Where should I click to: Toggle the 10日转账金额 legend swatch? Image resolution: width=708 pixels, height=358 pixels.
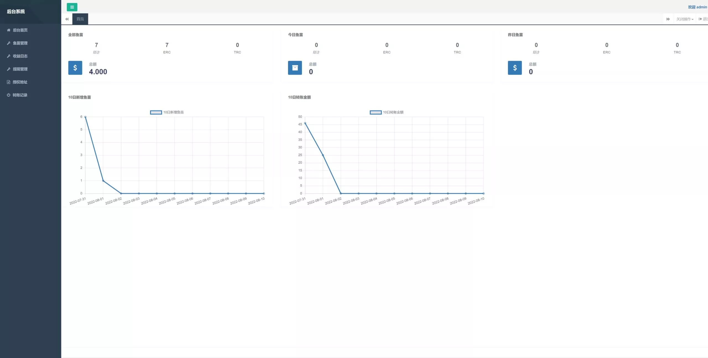[x=376, y=112]
